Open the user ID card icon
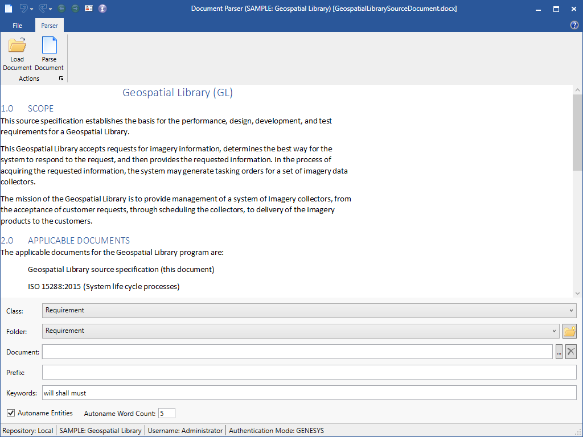 (x=89, y=9)
